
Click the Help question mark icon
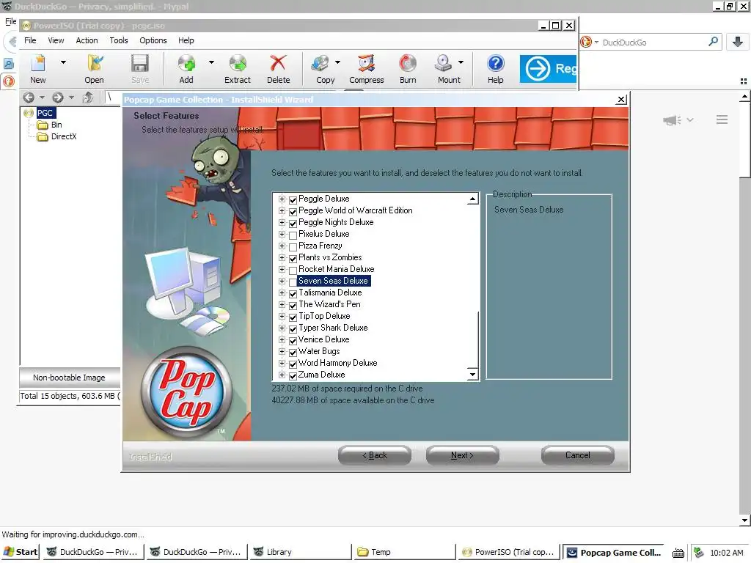tap(496, 63)
